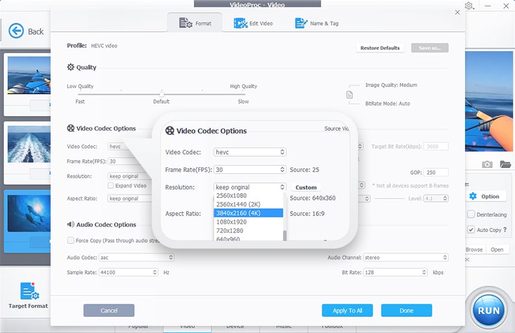Viewport: 515px width, 333px height.
Task: Choose 3840x2160 (4K) resolution
Action: point(248,213)
